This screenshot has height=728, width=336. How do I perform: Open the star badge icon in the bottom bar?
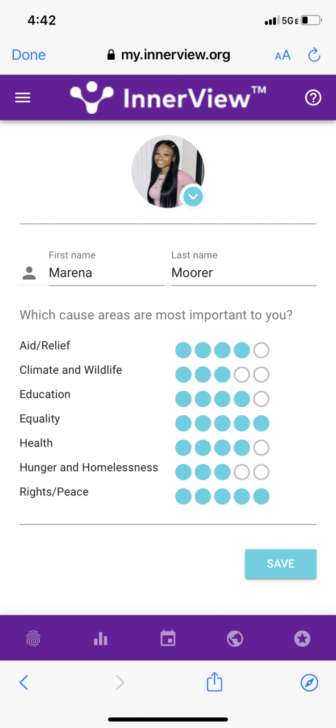coord(302,639)
